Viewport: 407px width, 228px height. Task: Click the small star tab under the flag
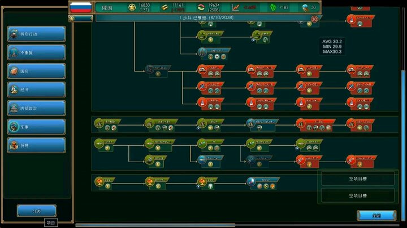coord(80,18)
